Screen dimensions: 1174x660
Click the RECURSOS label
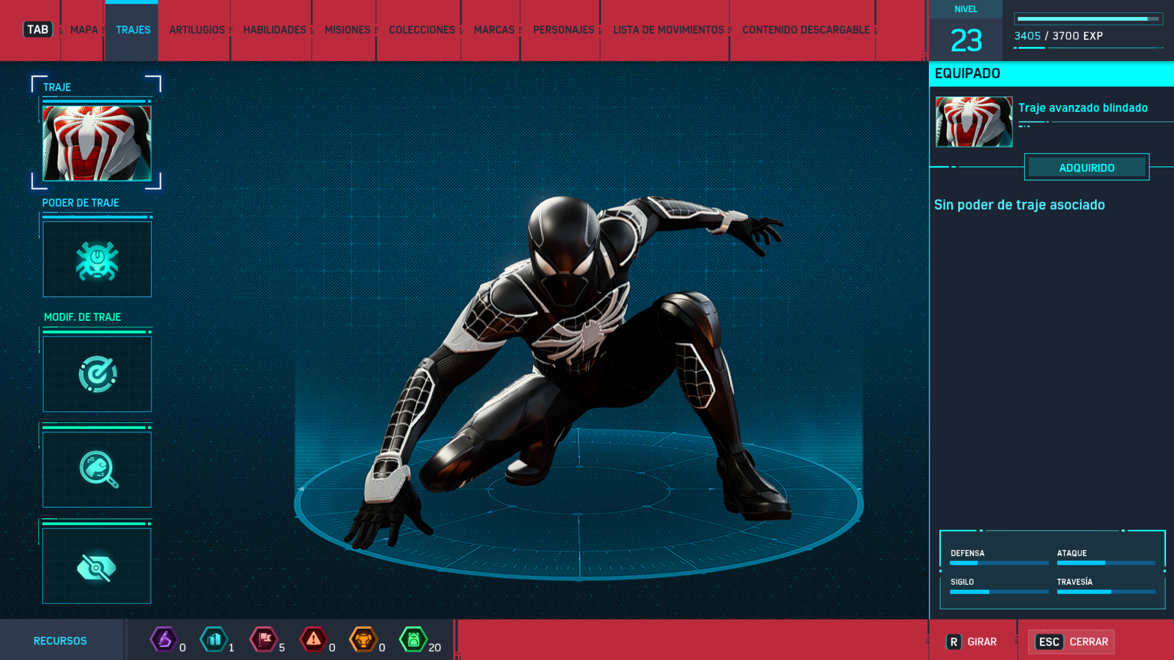click(60, 640)
